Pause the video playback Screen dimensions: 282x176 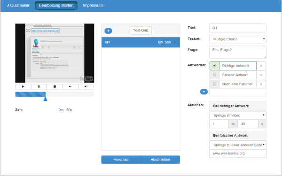39,86
